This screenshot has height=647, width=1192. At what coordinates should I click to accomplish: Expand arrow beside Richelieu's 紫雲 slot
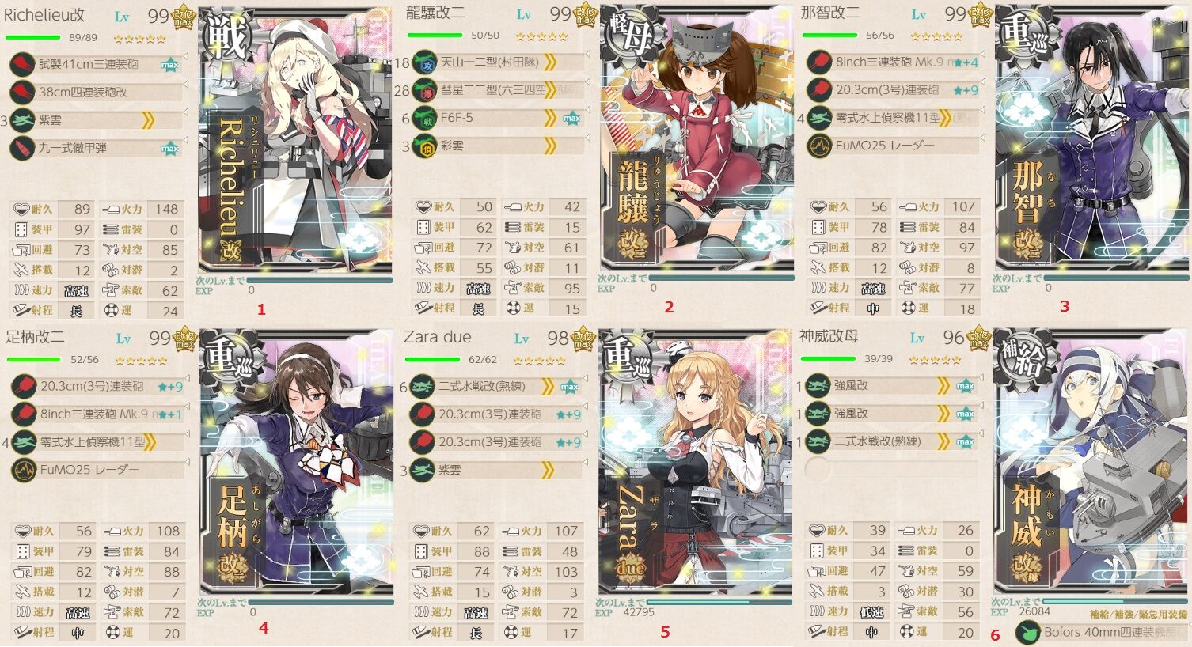pos(188,113)
